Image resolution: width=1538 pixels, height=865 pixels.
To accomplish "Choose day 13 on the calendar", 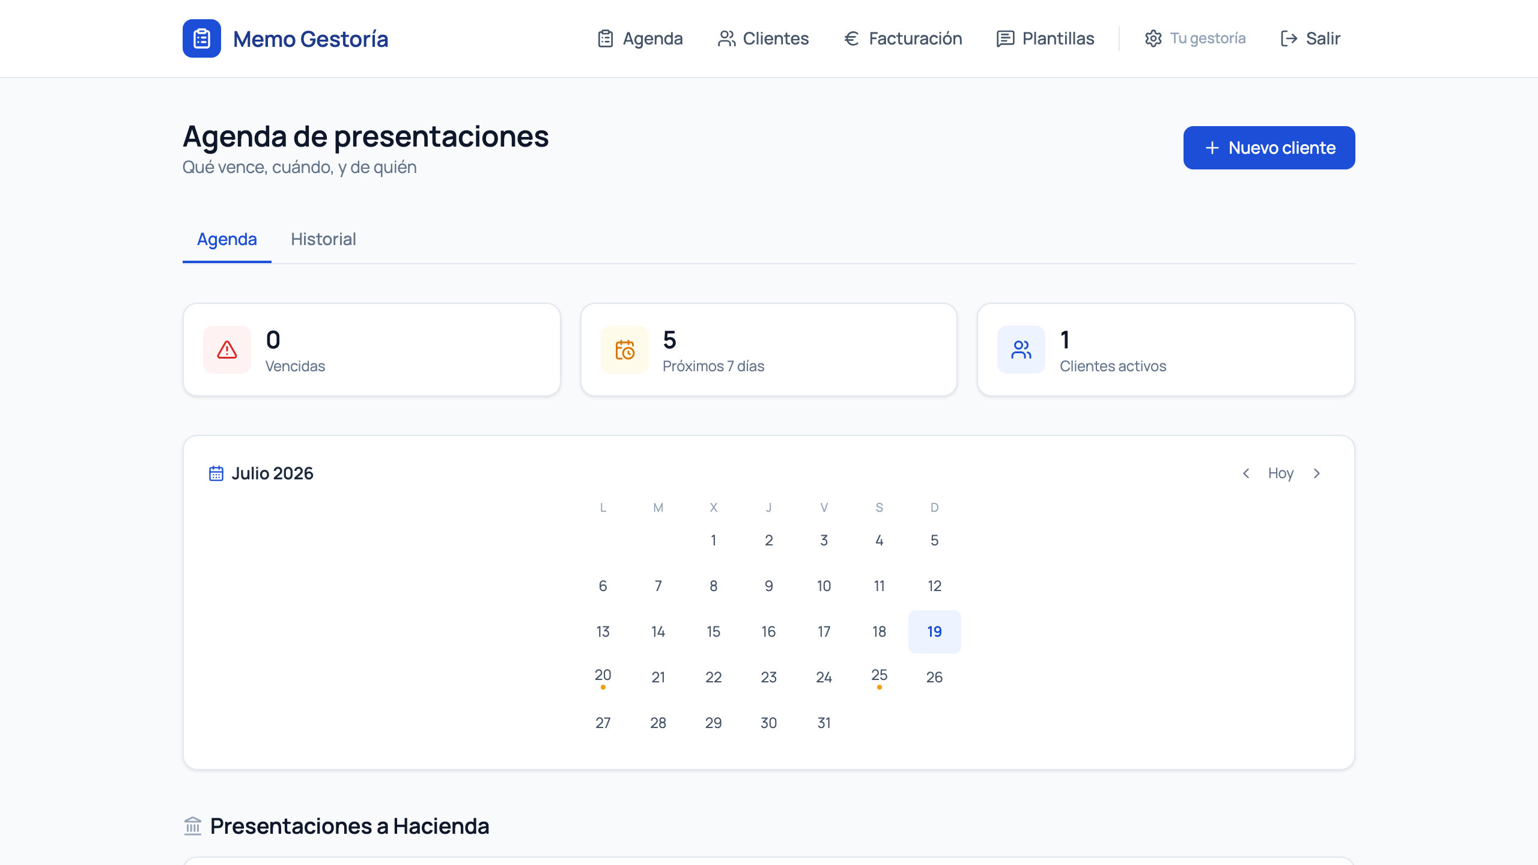I will tap(603, 632).
